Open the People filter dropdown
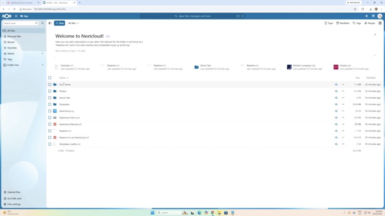 (x=370, y=23)
